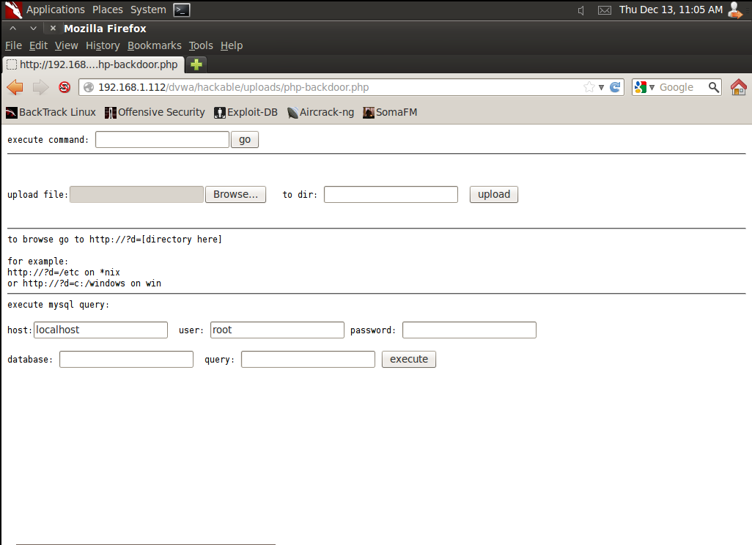Open Aircrack-ng bookmark
This screenshot has height=545, width=752.
click(320, 112)
